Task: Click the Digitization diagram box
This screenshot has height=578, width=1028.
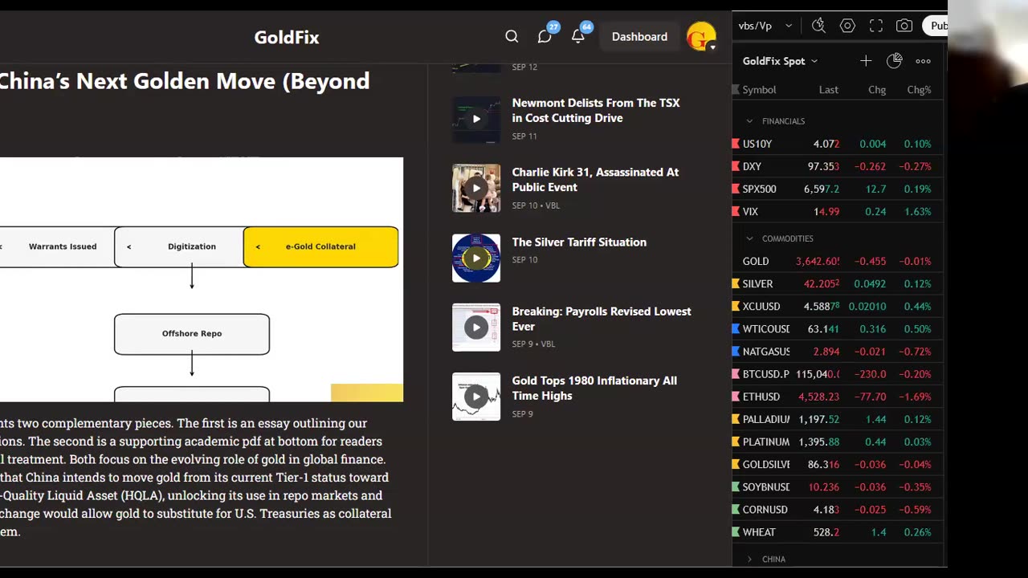Action: point(178,246)
